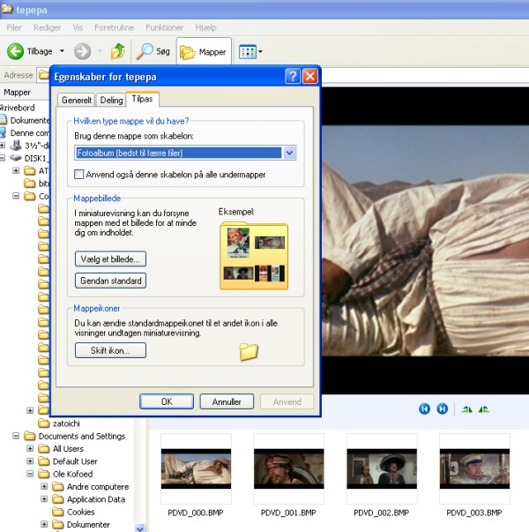This screenshot has height=532, width=529.
Task: Click Annuller to cancel the dialog
Action: click(227, 401)
